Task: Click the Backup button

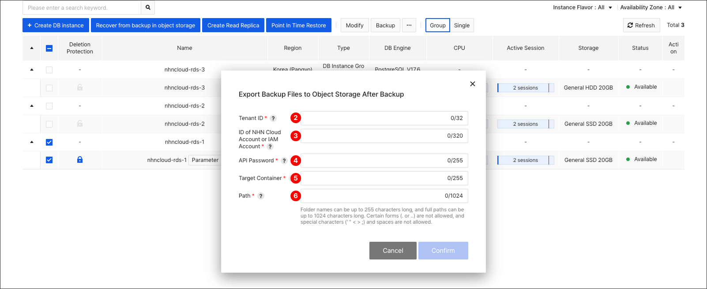Action: 386,25
